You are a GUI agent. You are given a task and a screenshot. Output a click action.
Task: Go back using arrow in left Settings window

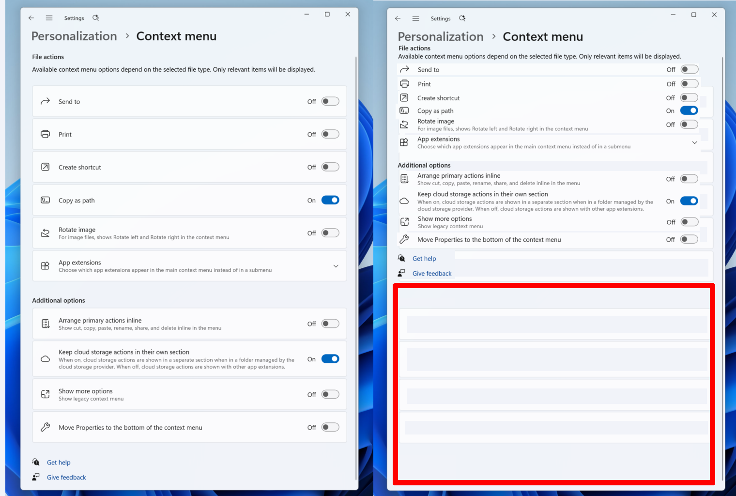pos(31,18)
